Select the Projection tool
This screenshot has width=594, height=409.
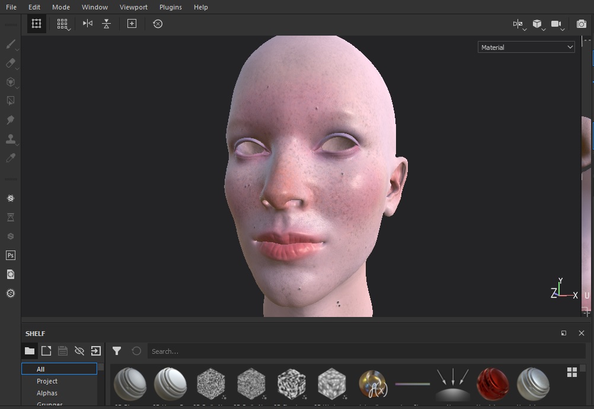click(11, 82)
